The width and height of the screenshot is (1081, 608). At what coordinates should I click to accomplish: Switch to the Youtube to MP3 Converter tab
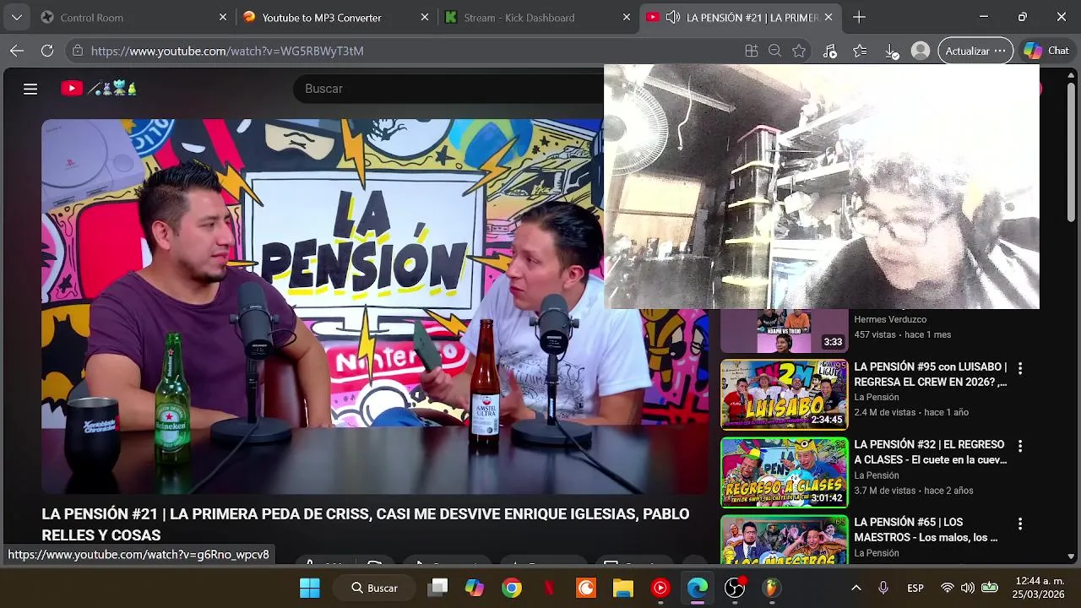336,17
